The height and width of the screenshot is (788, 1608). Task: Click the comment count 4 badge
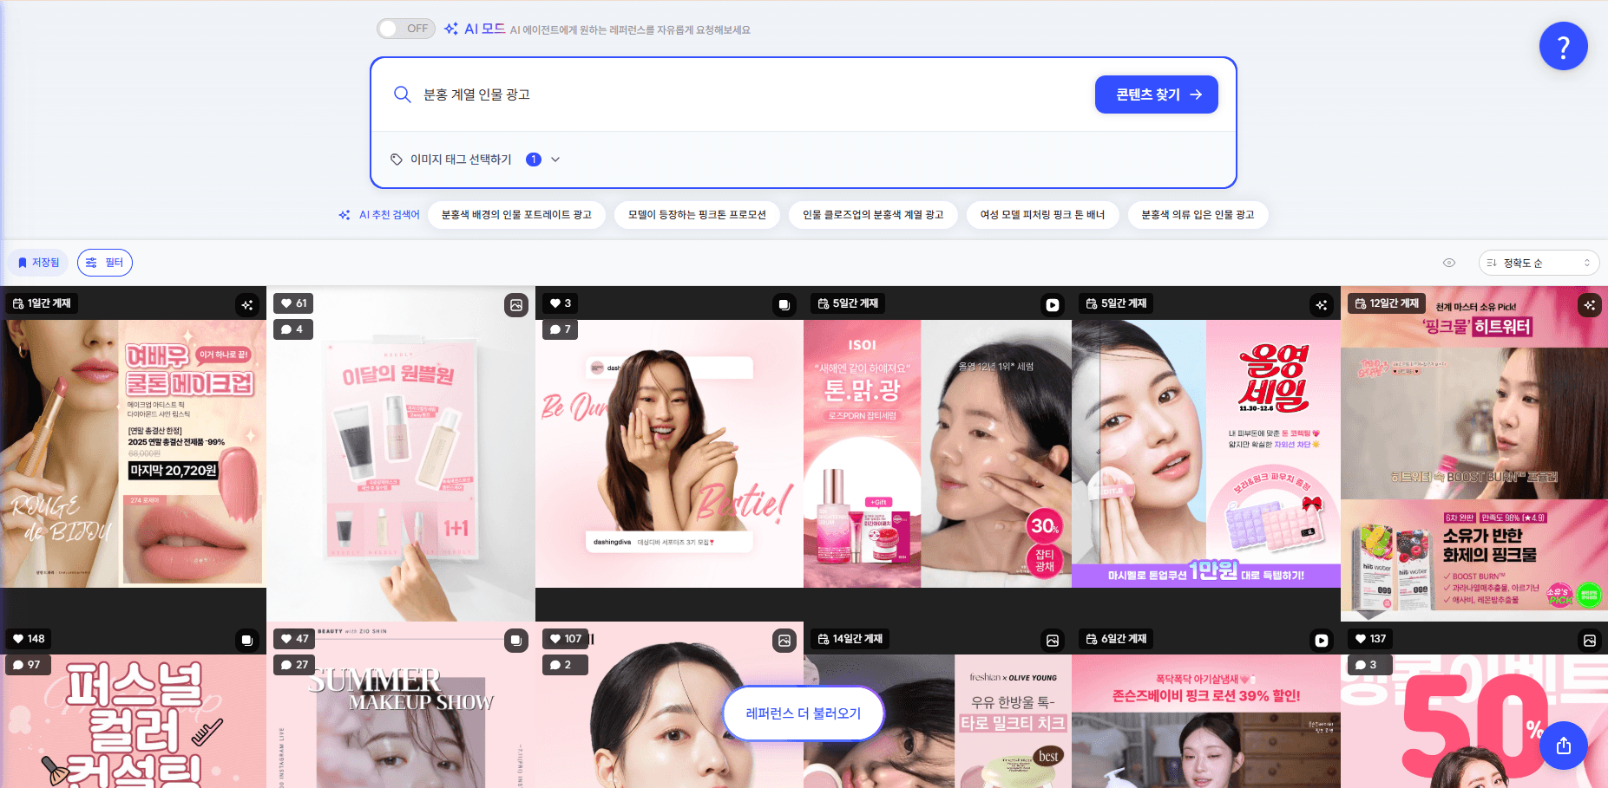[292, 329]
